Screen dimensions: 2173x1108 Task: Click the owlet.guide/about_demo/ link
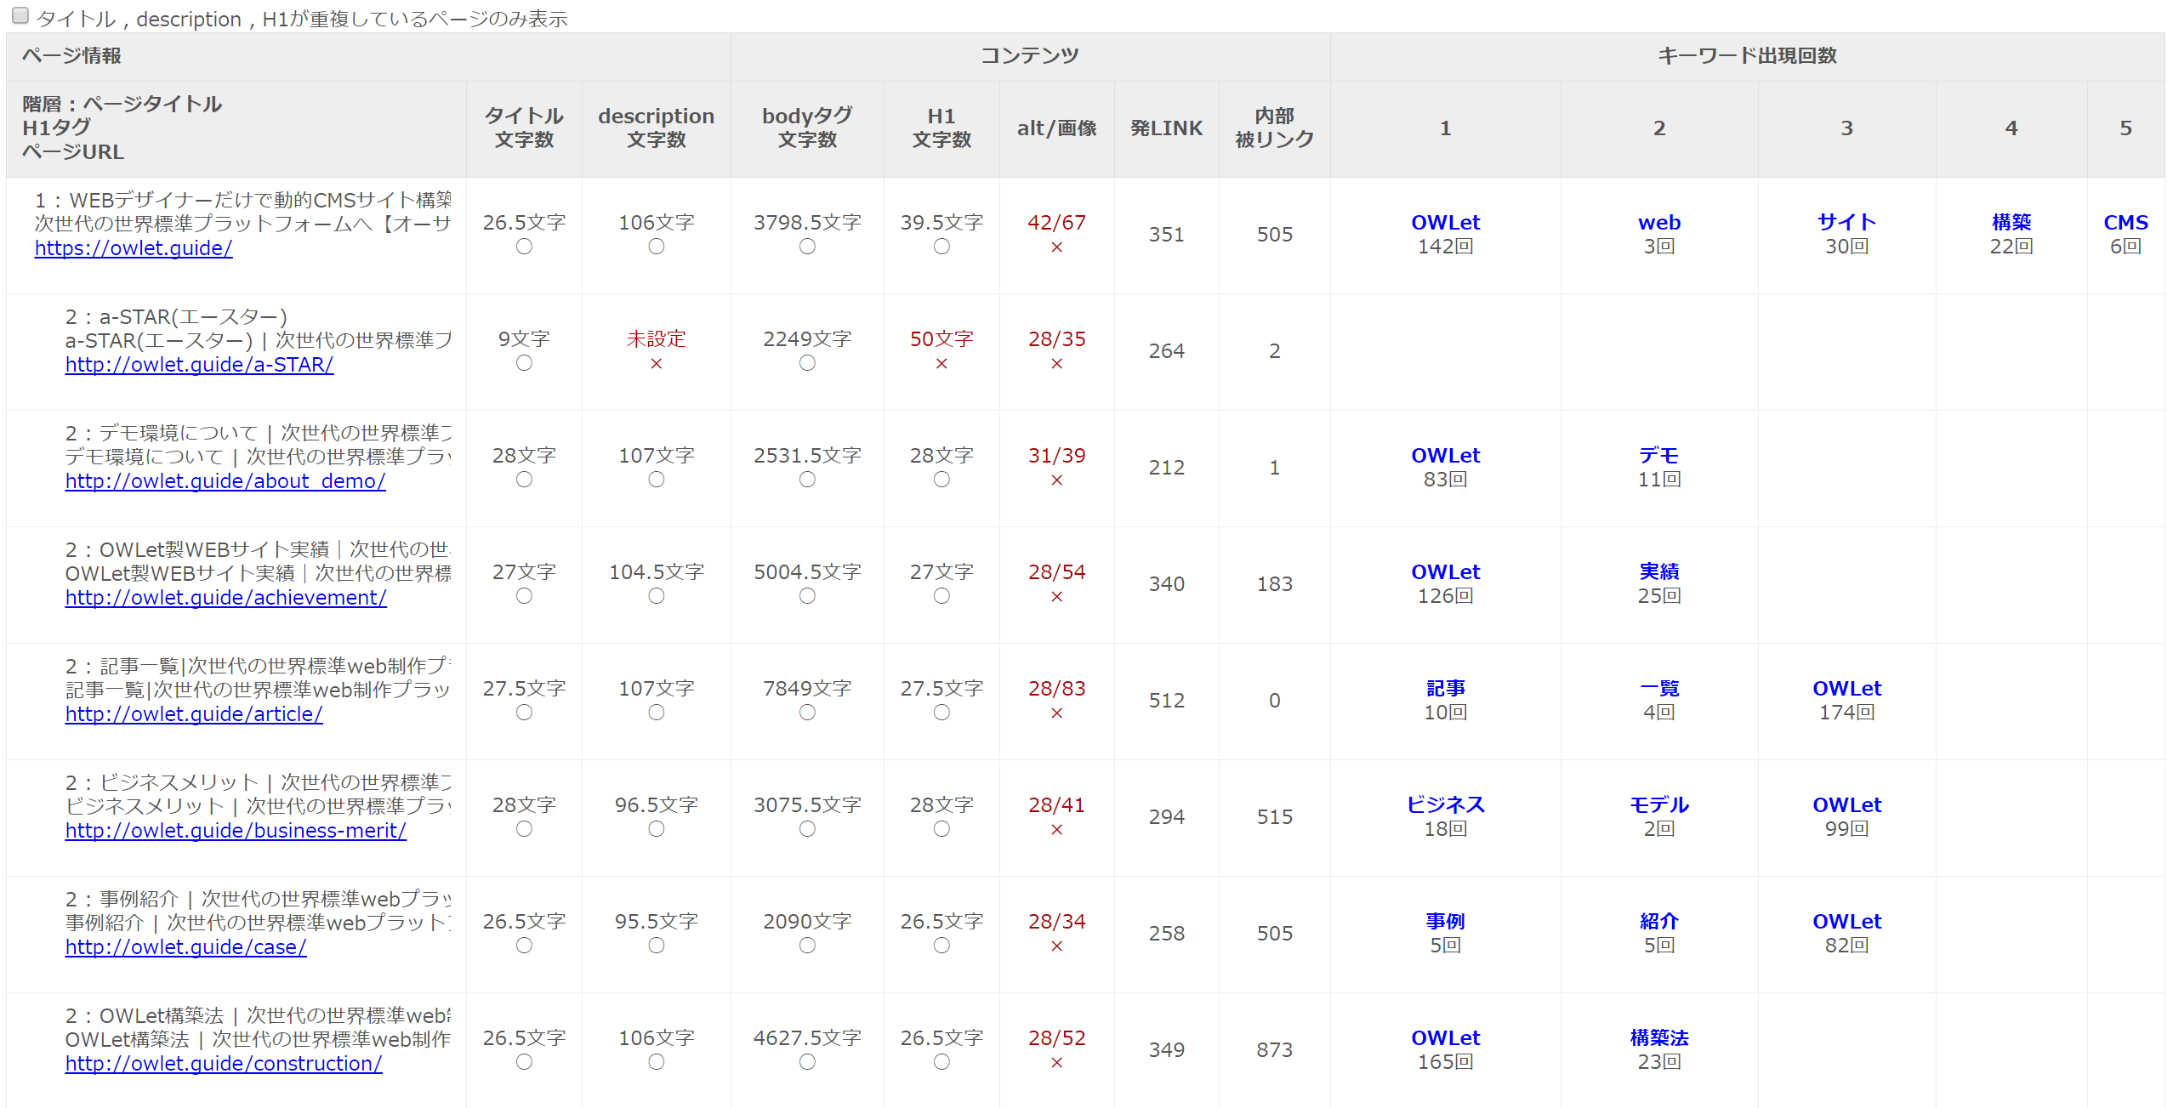pyautogui.click(x=225, y=481)
